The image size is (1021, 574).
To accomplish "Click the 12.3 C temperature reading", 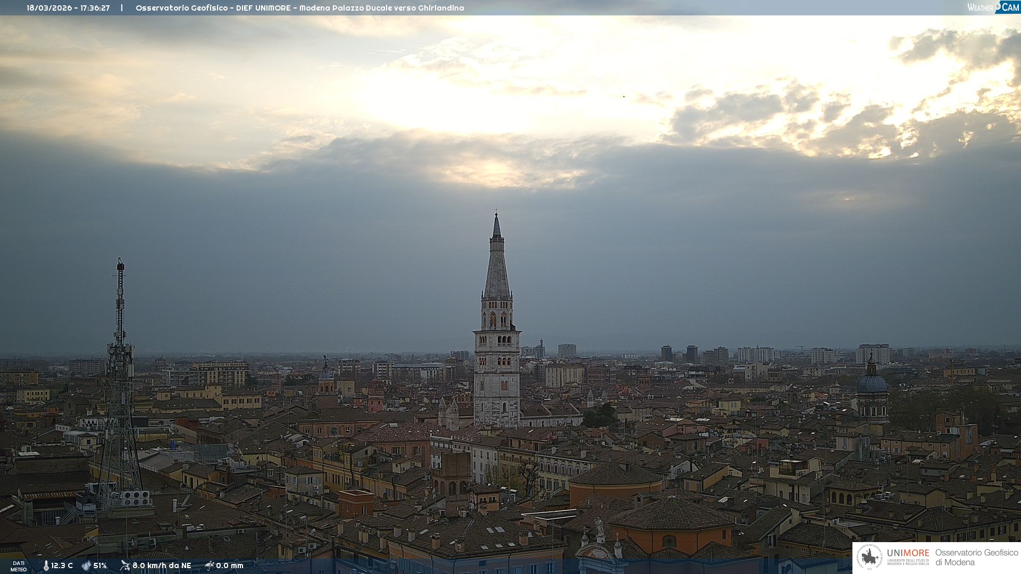I will click(62, 565).
